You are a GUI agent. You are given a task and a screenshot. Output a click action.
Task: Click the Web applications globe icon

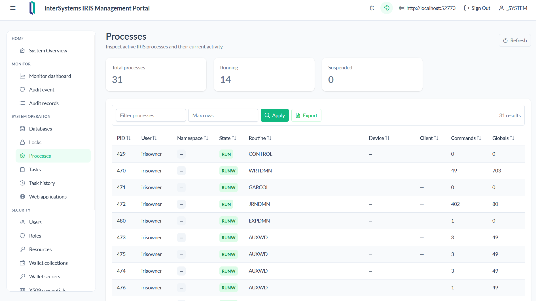coord(22,197)
